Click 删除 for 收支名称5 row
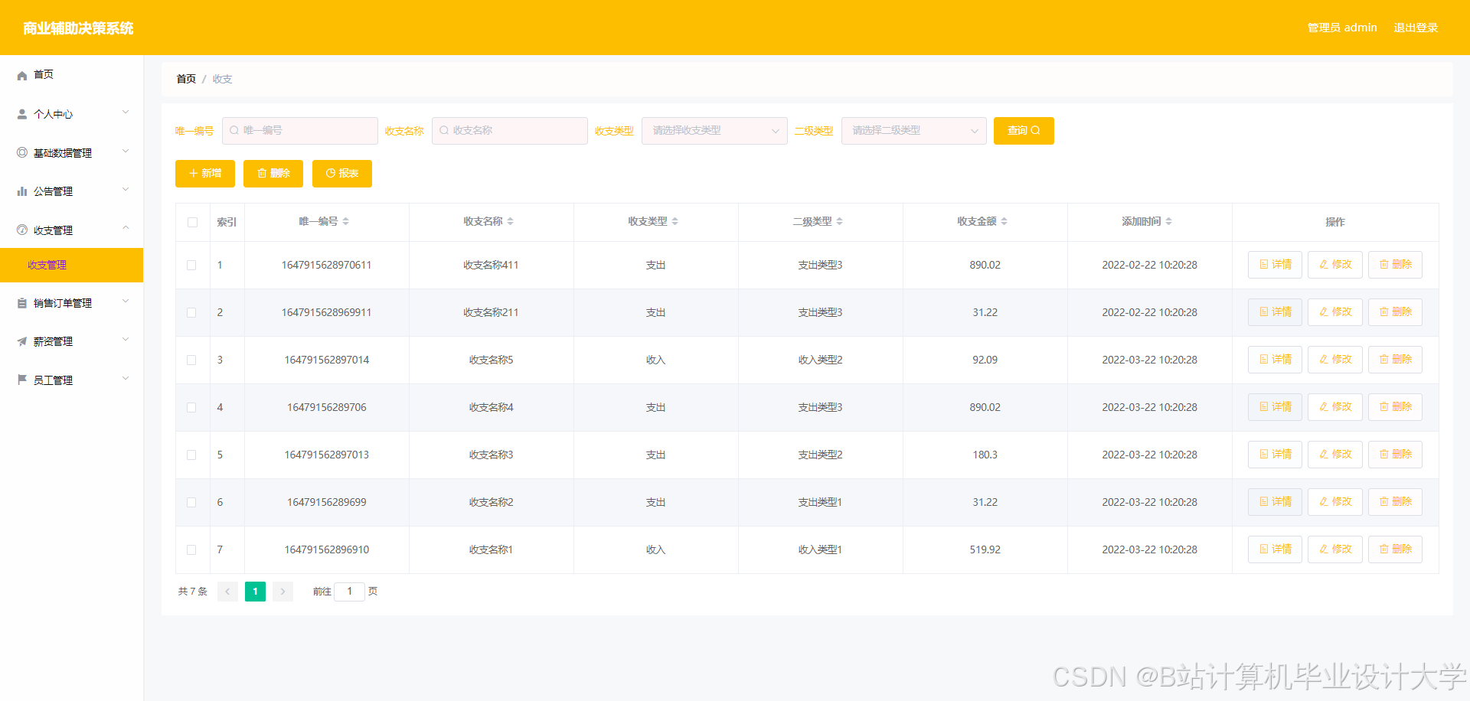 point(1395,360)
